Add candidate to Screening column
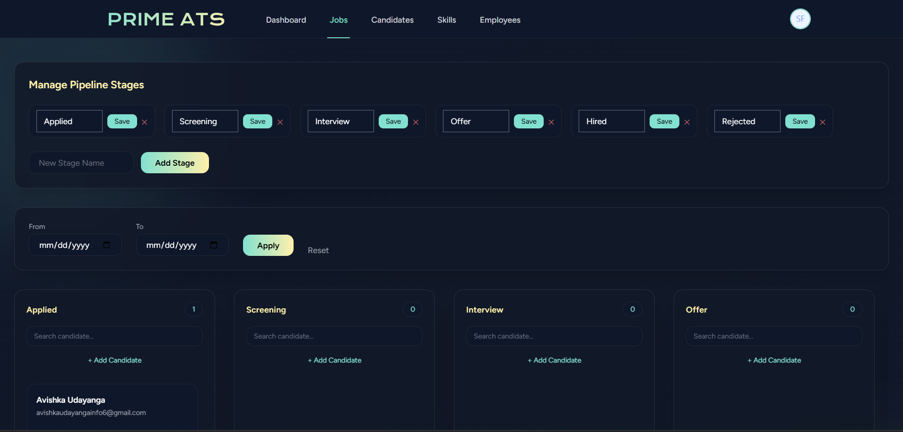The image size is (903, 432). [334, 360]
